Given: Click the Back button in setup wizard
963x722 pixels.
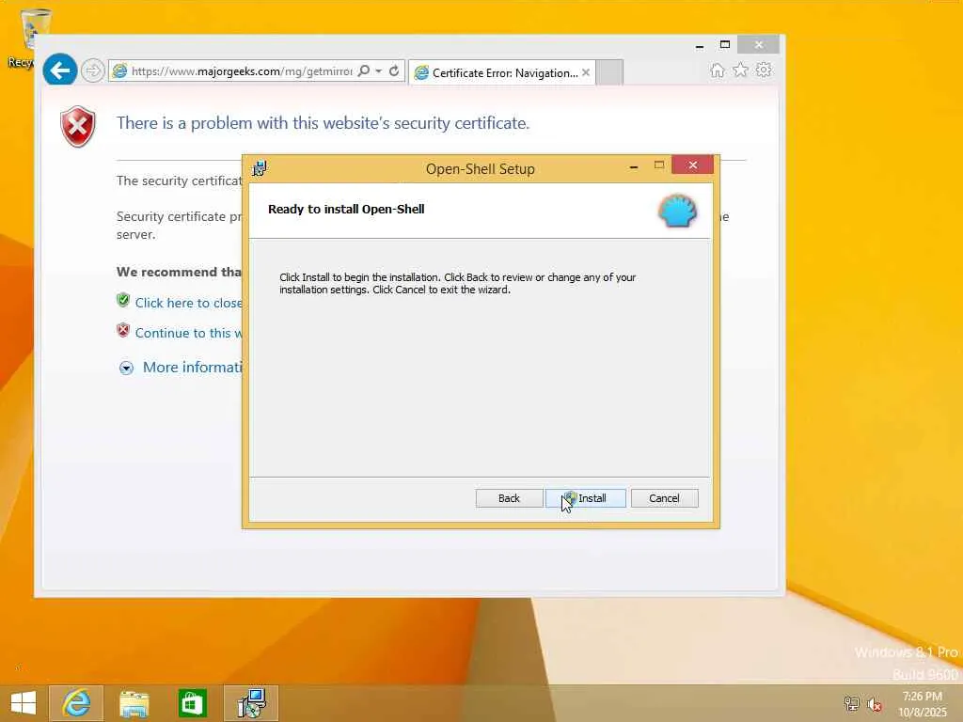Looking at the screenshot, I should 509,498.
